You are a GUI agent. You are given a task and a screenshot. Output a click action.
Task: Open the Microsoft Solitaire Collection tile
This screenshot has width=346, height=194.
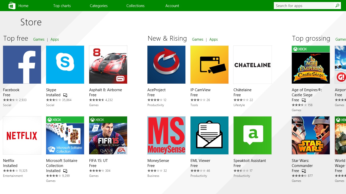(x=65, y=135)
